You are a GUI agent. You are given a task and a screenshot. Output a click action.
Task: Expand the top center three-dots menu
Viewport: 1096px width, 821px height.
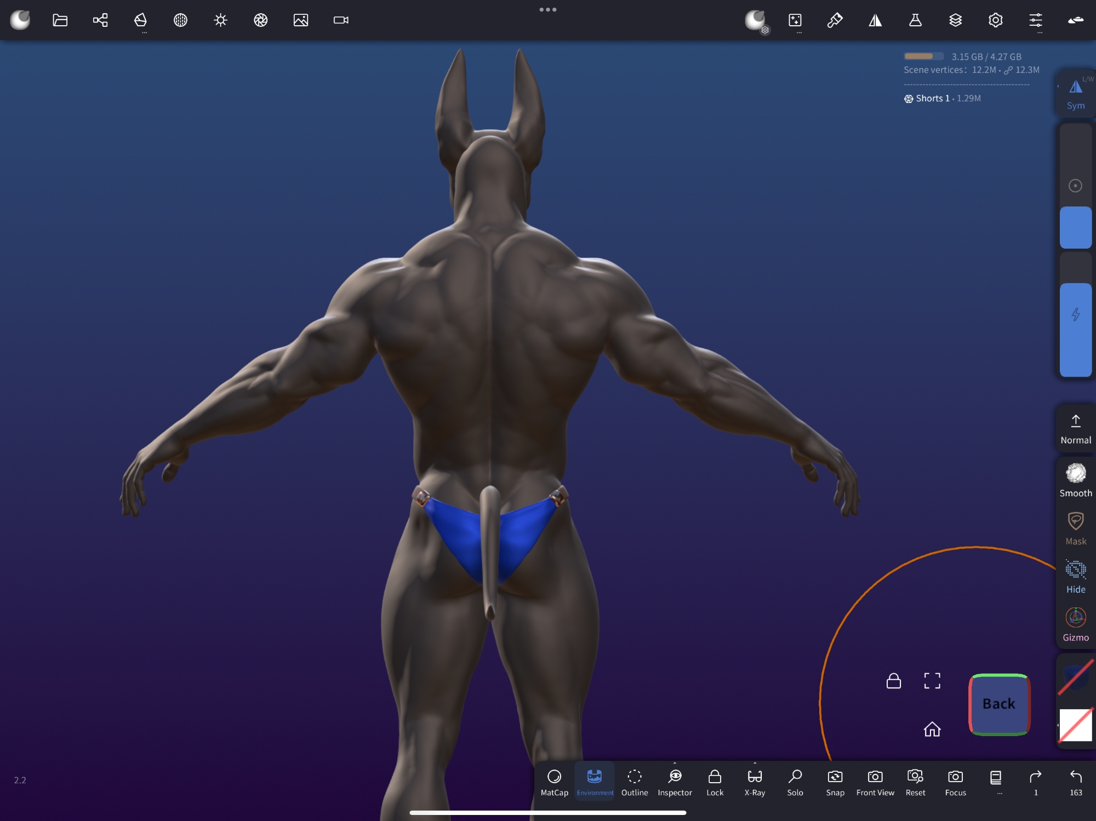[x=547, y=9]
